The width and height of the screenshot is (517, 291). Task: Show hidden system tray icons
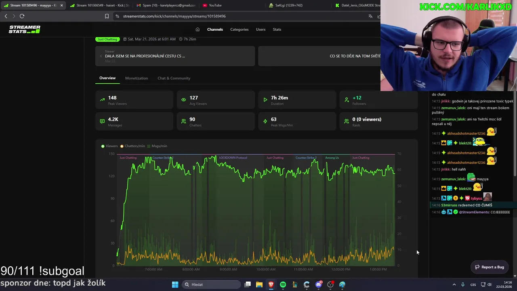454,285
